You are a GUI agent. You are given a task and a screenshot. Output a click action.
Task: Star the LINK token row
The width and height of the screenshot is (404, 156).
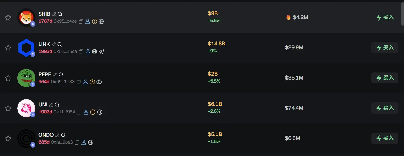point(8,48)
